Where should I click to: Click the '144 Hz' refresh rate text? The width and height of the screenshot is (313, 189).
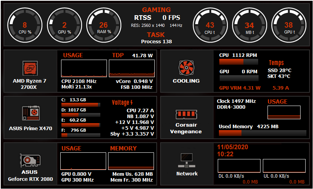176,26
